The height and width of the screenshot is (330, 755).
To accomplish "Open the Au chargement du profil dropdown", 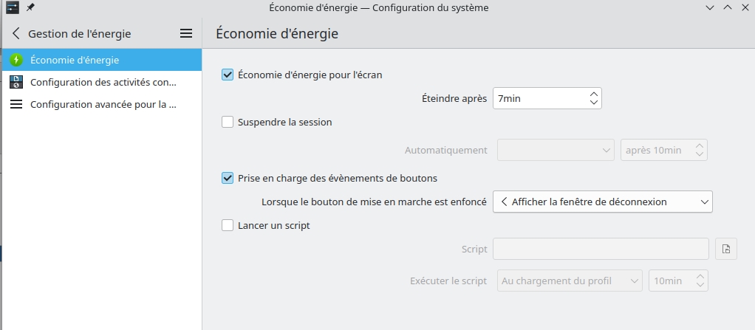I will pyautogui.click(x=570, y=281).
